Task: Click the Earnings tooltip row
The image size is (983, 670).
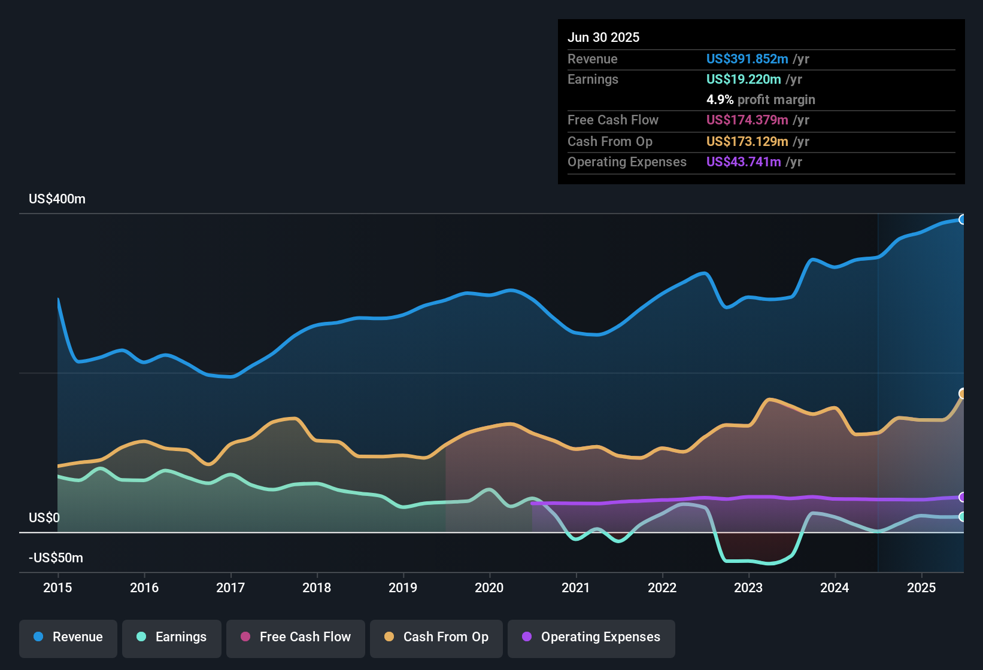Action: point(688,79)
